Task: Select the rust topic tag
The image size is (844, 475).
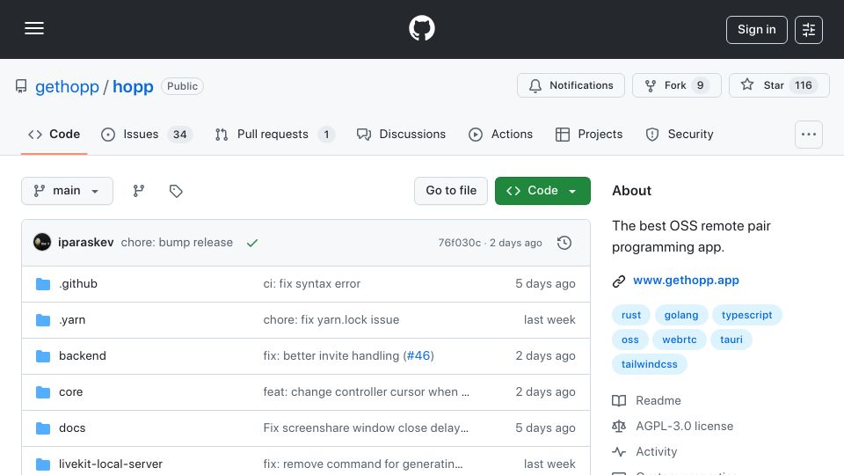Action: click(x=631, y=315)
